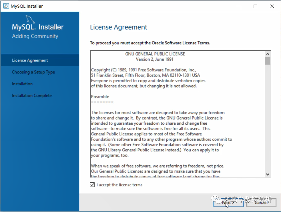This screenshot has width=281, height=212.
Task: Click the MySQL Installer title bar icon
Action: click(x=6, y=6)
